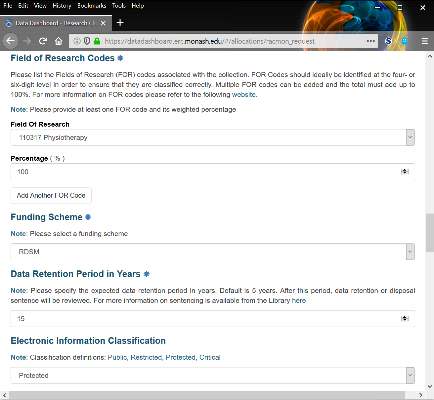Click the browser Back arrow button

tap(11, 41)
